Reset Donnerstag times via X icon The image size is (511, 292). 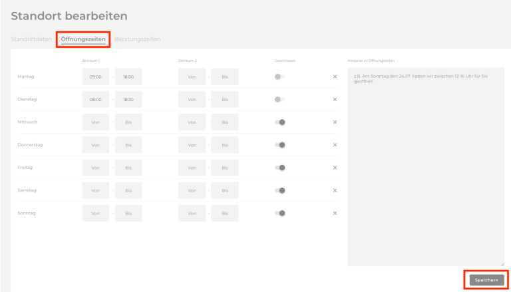[x=335, y=145]
